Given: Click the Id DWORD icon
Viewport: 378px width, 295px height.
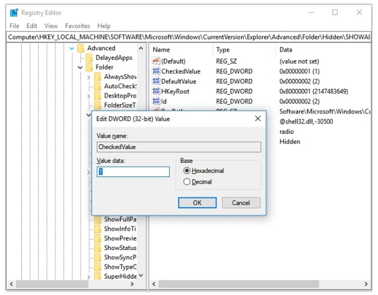Looking at the screenshot, I should click(156, 101).
